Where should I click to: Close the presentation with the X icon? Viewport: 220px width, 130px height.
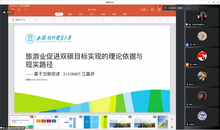point(13,10)
